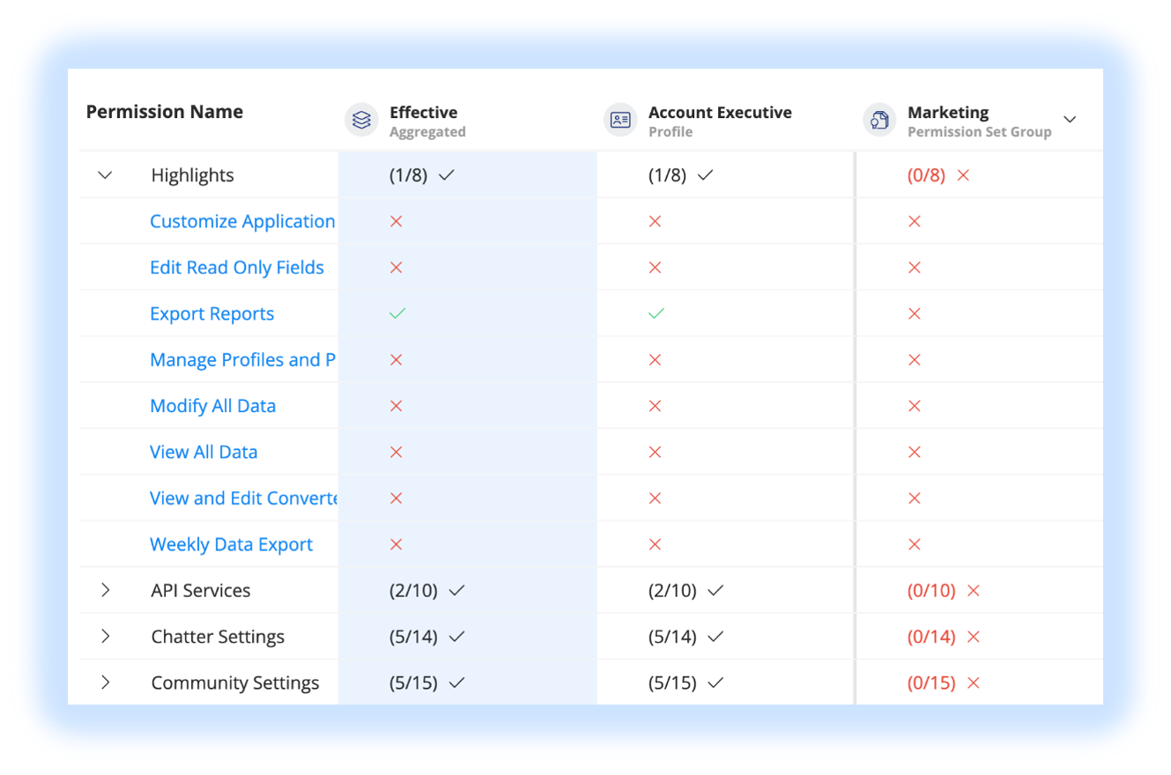Click the red X next to Marketing (0/8) Highlights
The height and width of the screenshot is (775, 1171).
coord(962,174)
